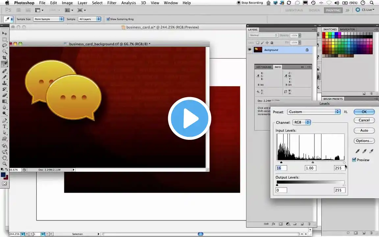Open the Channel RGB dropdown
Viewport: 379px width, 237px height.
point(301,122)
